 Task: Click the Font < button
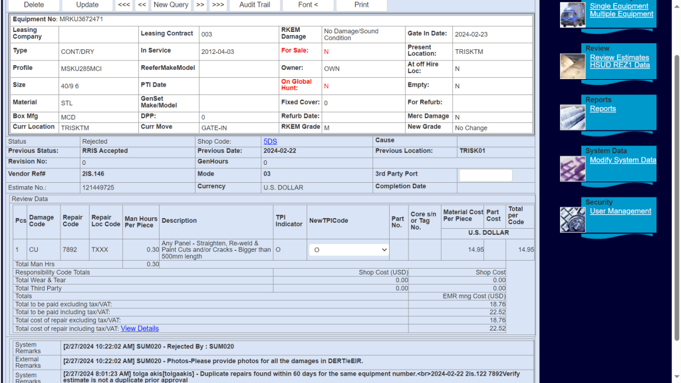[x=308, y=5]
